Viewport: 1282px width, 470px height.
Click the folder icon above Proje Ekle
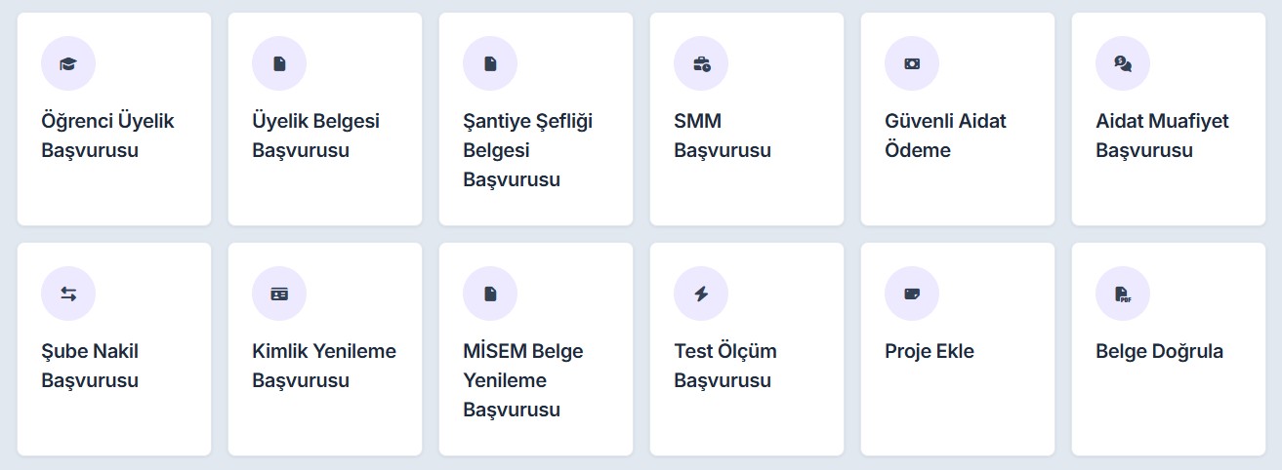click(x=912, y=294)
